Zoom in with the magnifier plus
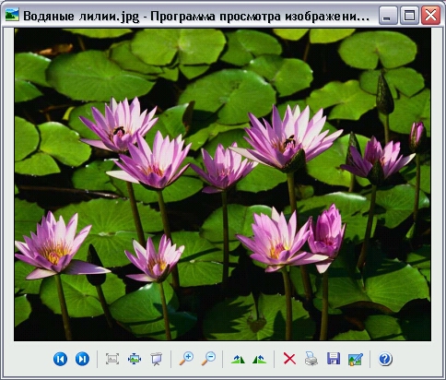The height and width of the screenshot is (380, 446). tap(186, 359)
